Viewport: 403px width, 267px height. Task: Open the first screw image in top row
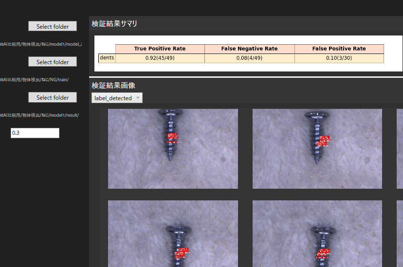pyautogui.click(x=173, y=148)
